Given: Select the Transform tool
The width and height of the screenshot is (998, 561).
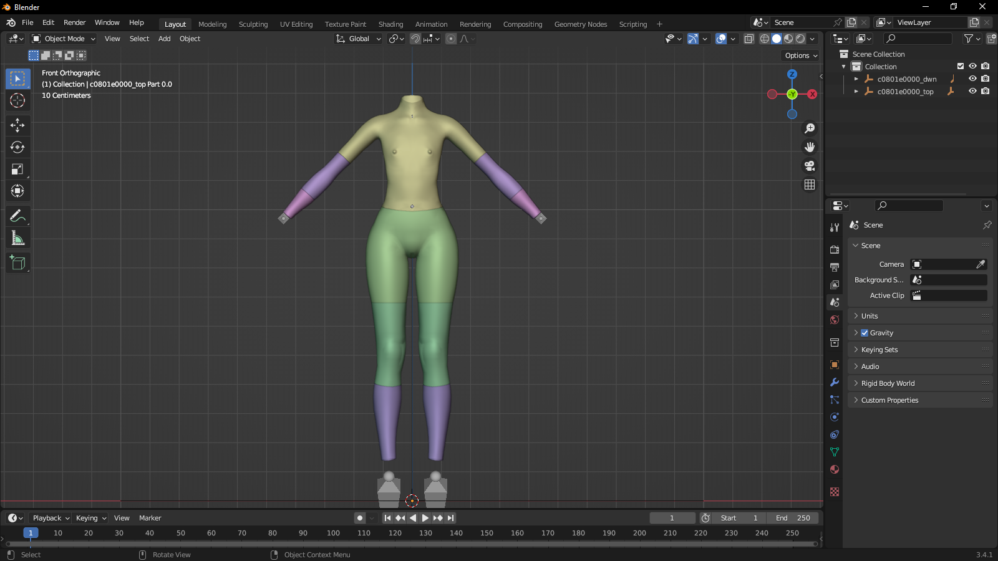Looking at the screenshot, I should click(x=18, y=191).
